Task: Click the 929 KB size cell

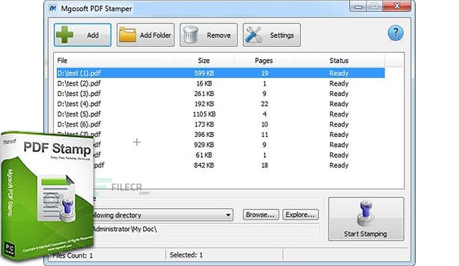Action: pos(204,145)
